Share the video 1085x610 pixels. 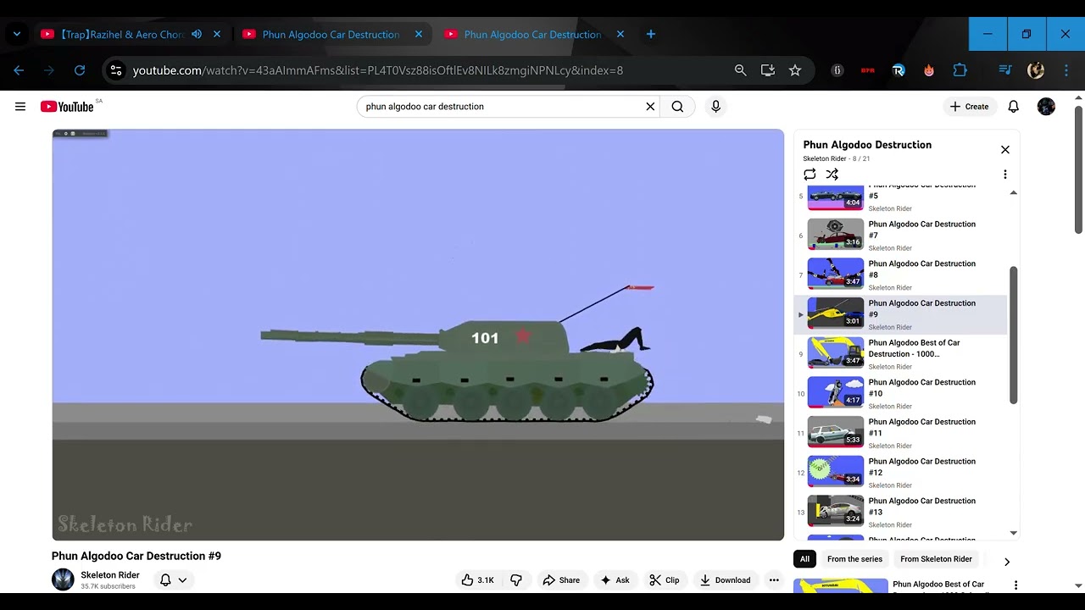(x=561, y=580)
